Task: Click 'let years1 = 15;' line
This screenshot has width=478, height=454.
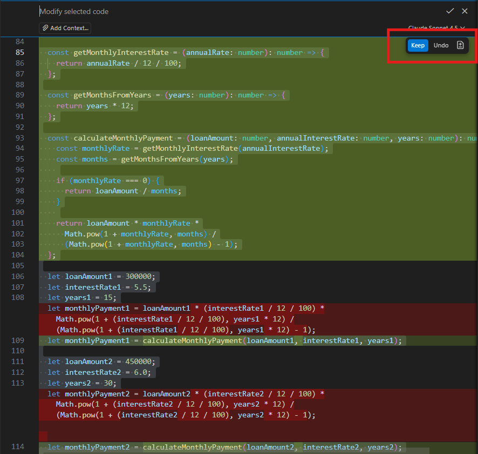Action: pyautogui.click(x=81, y=298)
